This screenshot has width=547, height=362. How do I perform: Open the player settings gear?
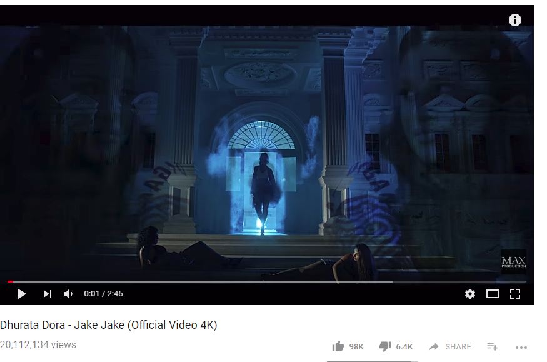[x=470, y=294]
